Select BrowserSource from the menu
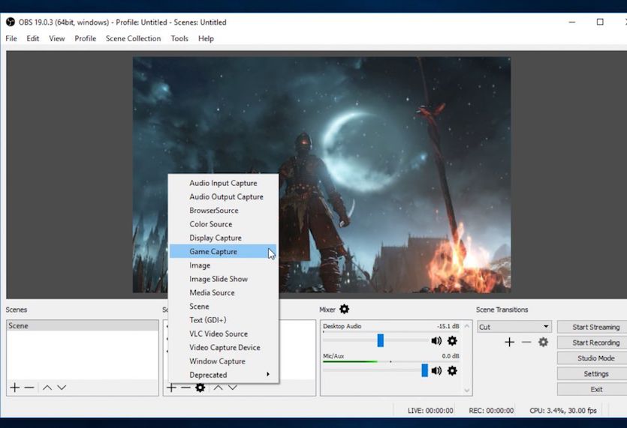 (x=223, y=211)
